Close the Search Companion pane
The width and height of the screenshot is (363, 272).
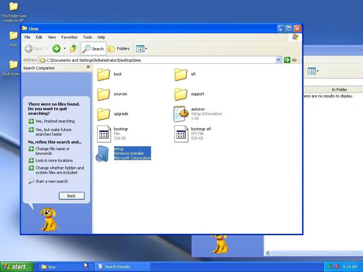88,67
